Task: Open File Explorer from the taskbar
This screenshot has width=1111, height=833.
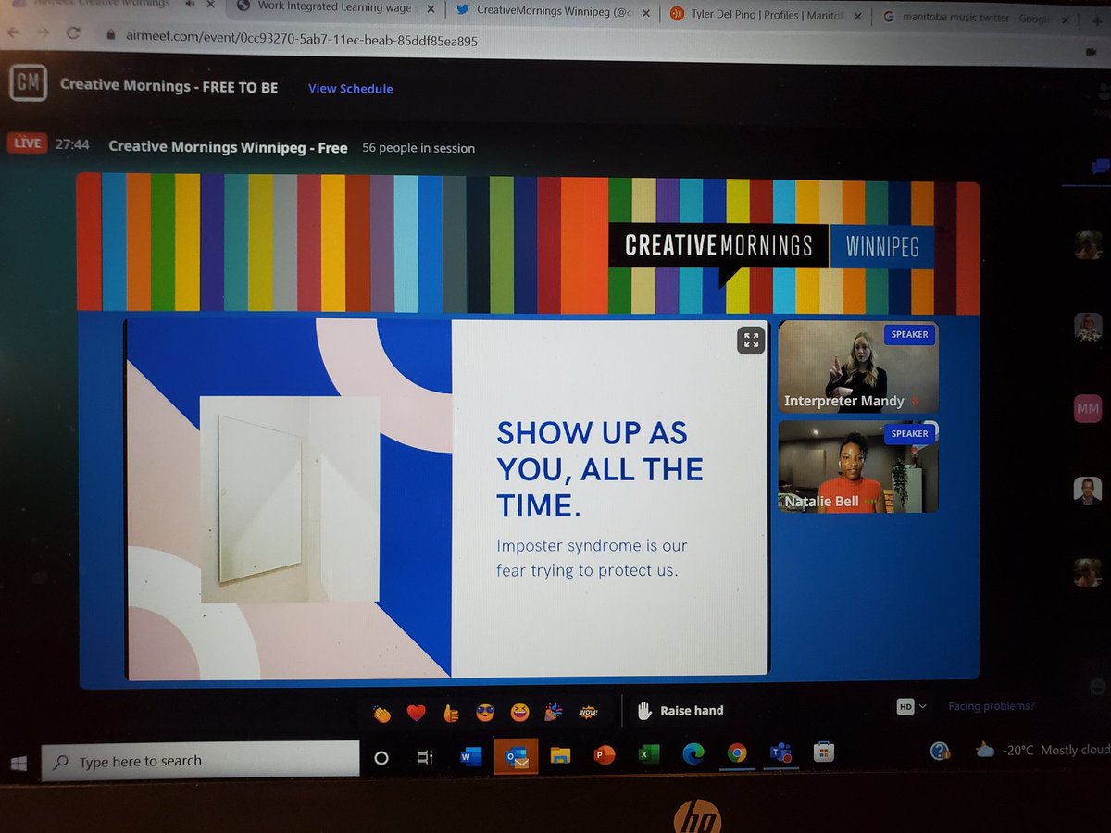Action: click(x=560, y=755)
